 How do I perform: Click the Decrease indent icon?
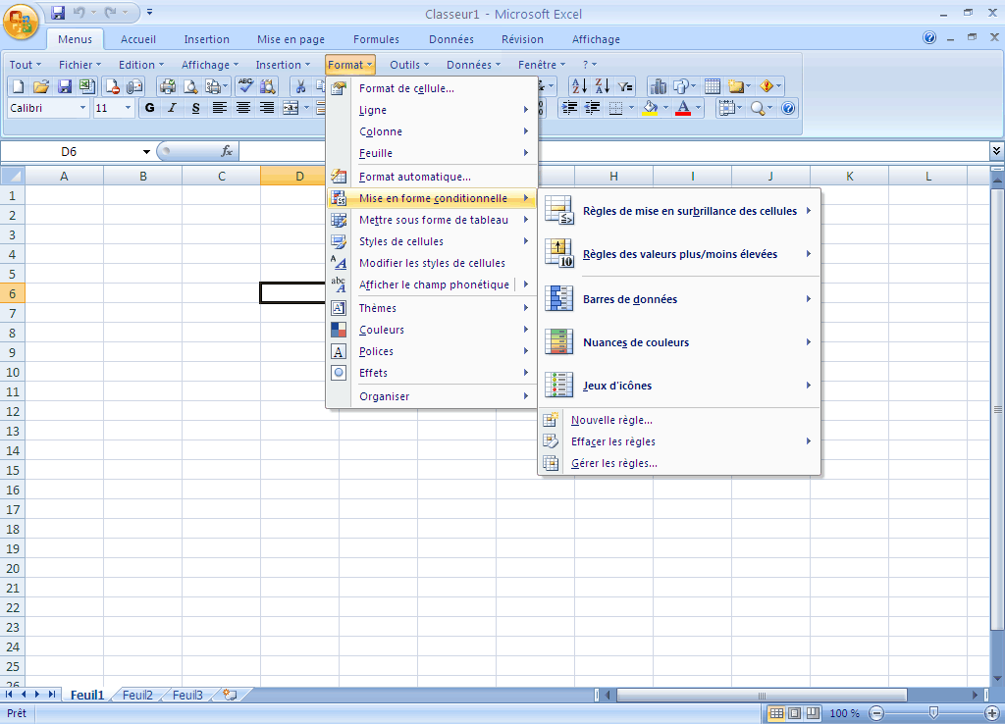point(592,108)
